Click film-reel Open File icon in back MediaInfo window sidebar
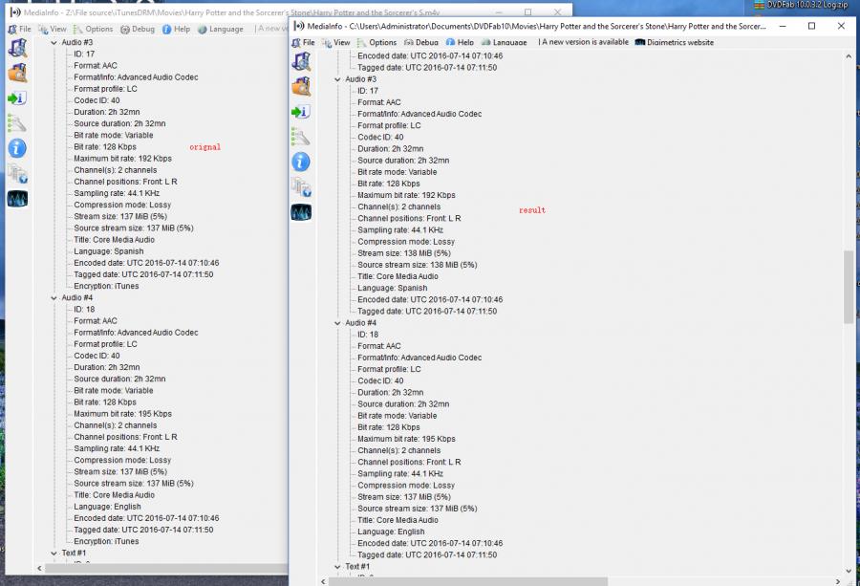860x586 pixels. pyautogui.click(x=17, y=48)
